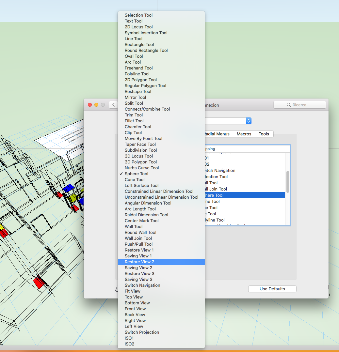
Task: Click the yellow minimize window button
Action: [96, 105]
